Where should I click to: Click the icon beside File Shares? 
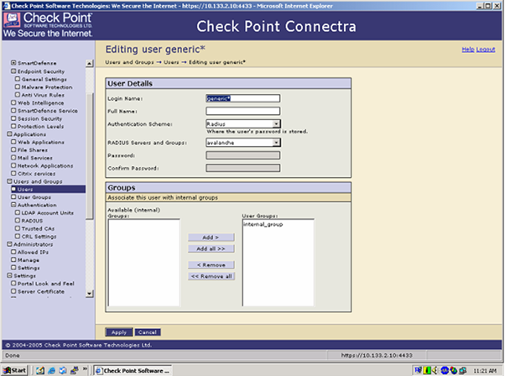coord(13,150)
